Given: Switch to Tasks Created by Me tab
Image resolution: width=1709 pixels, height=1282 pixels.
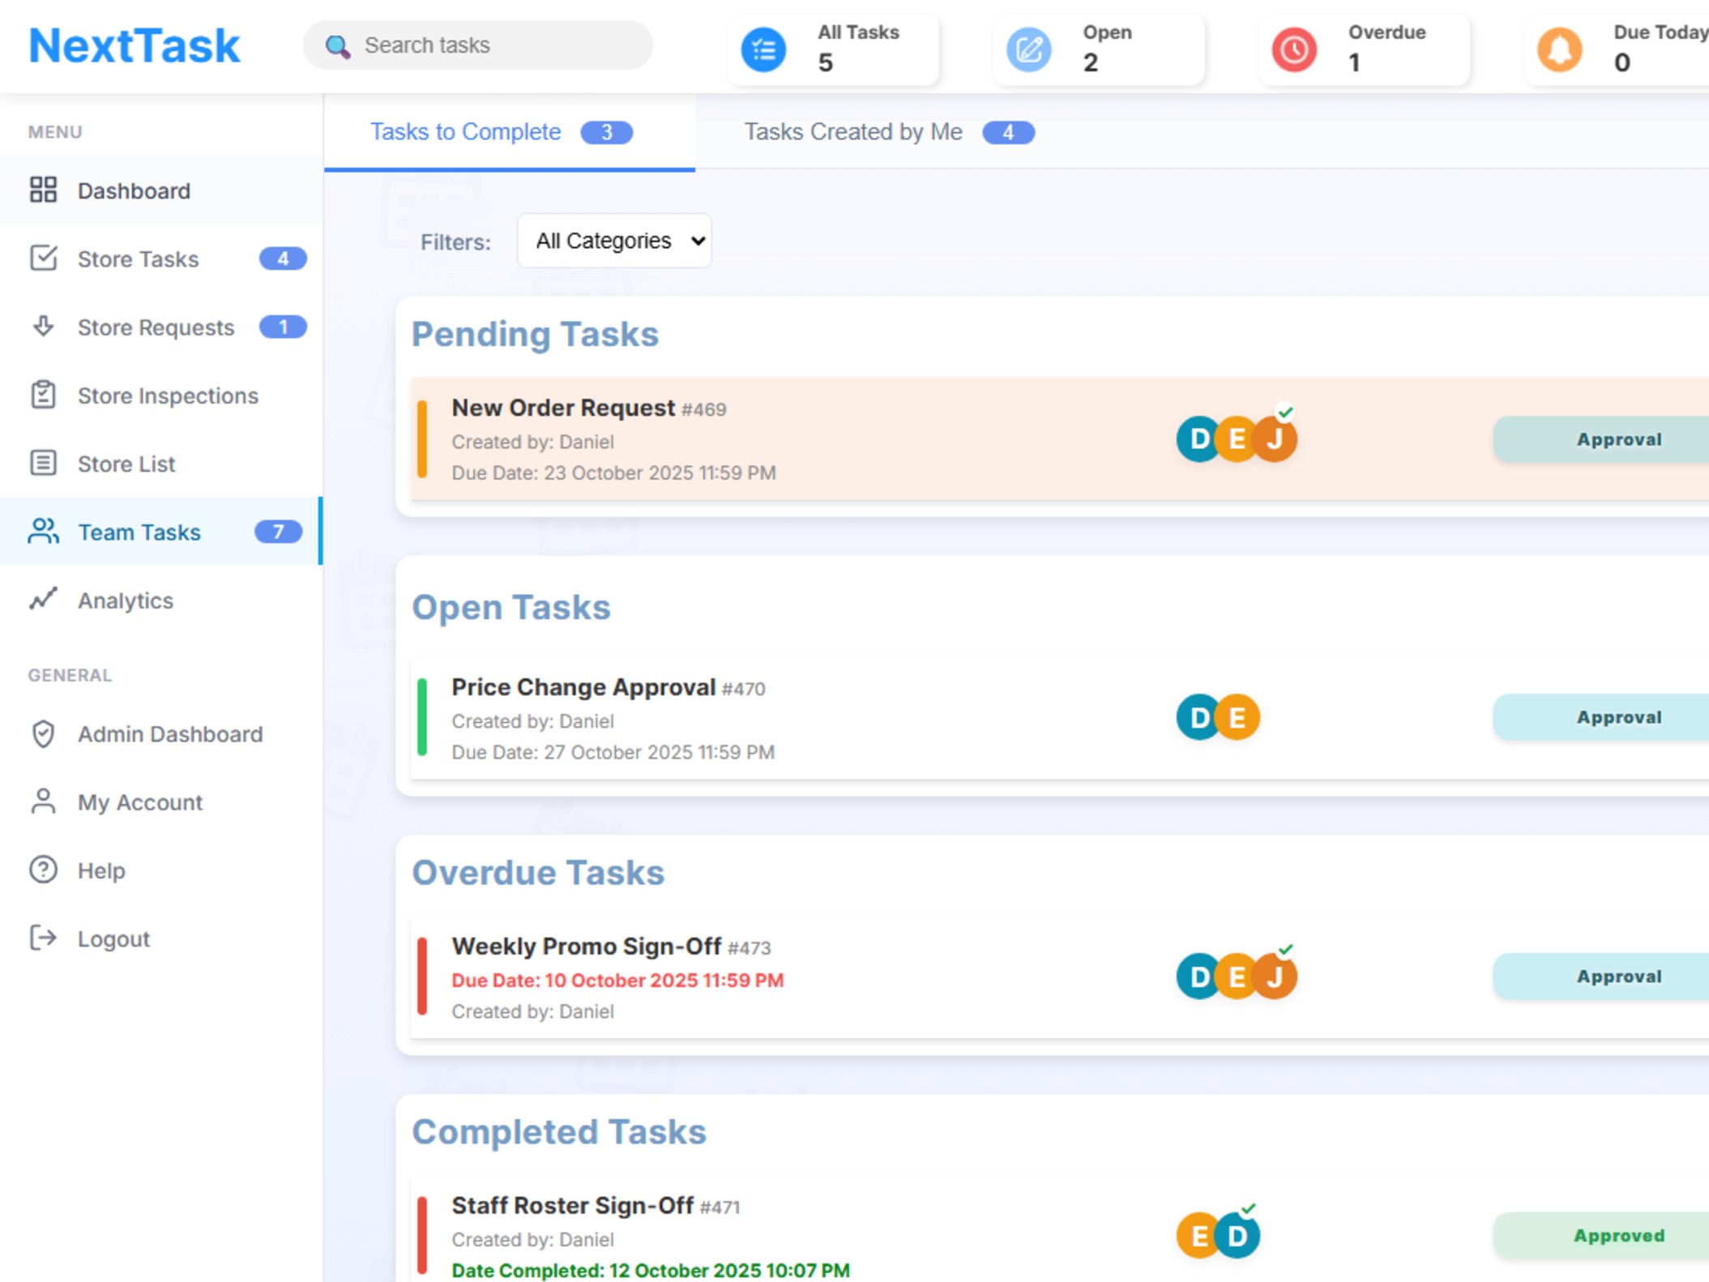Looking at the screenshot, I should 889,132.
